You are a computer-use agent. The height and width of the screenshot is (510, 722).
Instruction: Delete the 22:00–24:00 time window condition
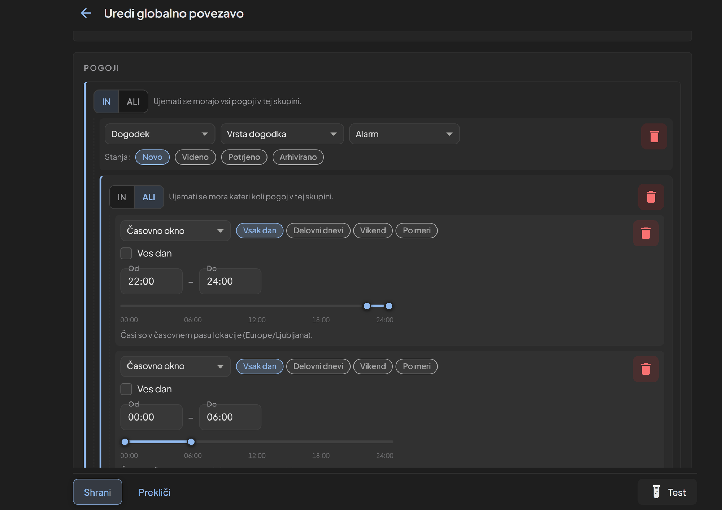coord(646,233)
